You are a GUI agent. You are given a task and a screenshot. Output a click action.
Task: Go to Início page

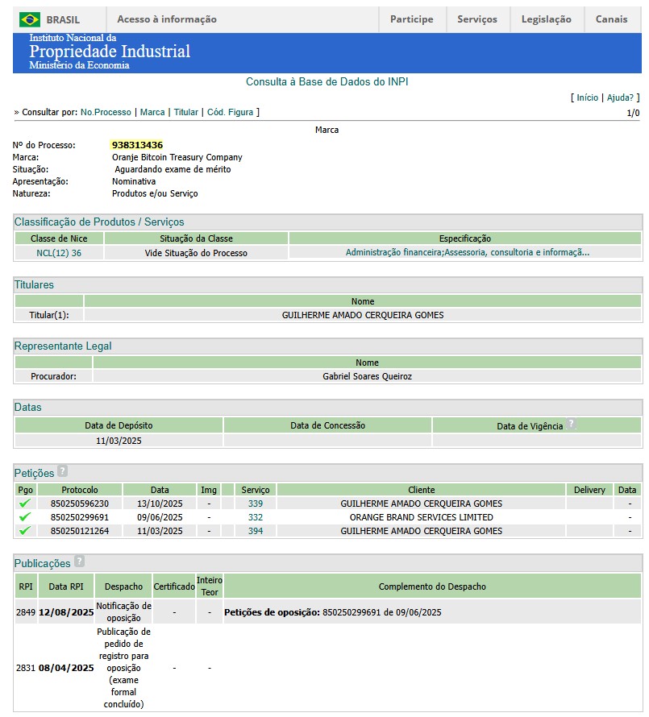587,97
